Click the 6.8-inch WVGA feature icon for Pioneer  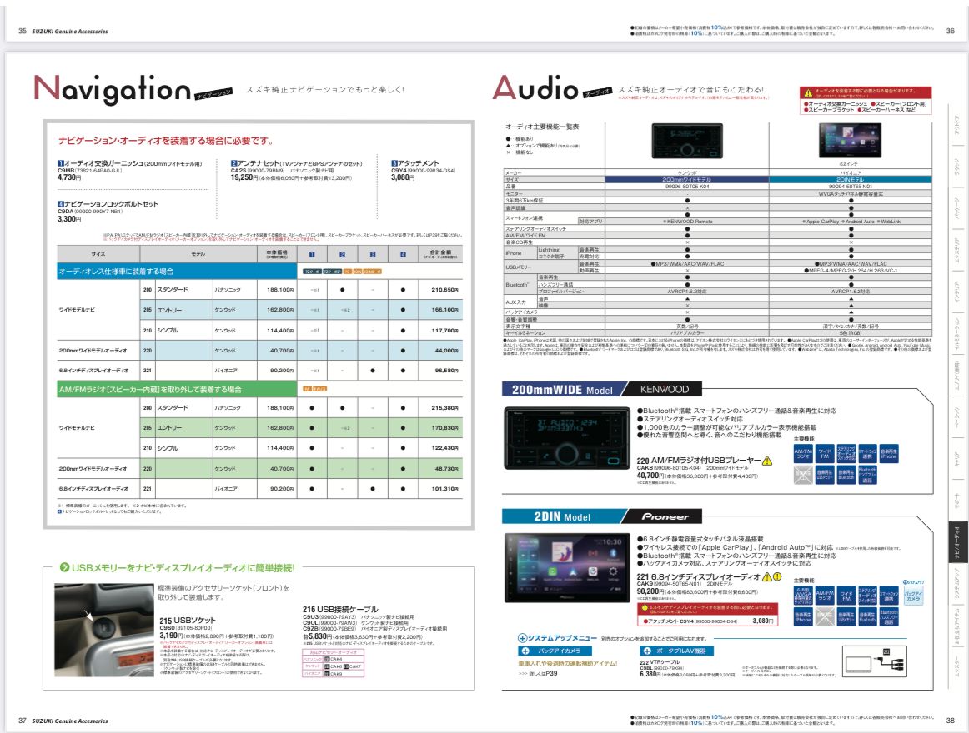[x=802, y=596]
